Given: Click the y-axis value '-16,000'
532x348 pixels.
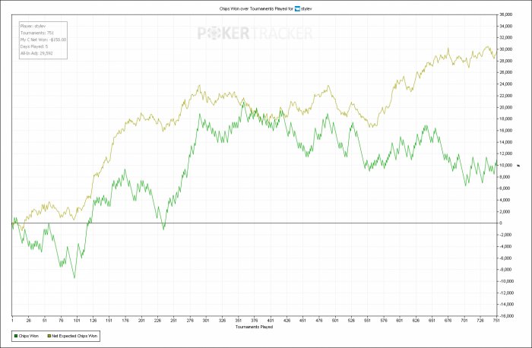Looking at the screenshot, I should [506, 316].
